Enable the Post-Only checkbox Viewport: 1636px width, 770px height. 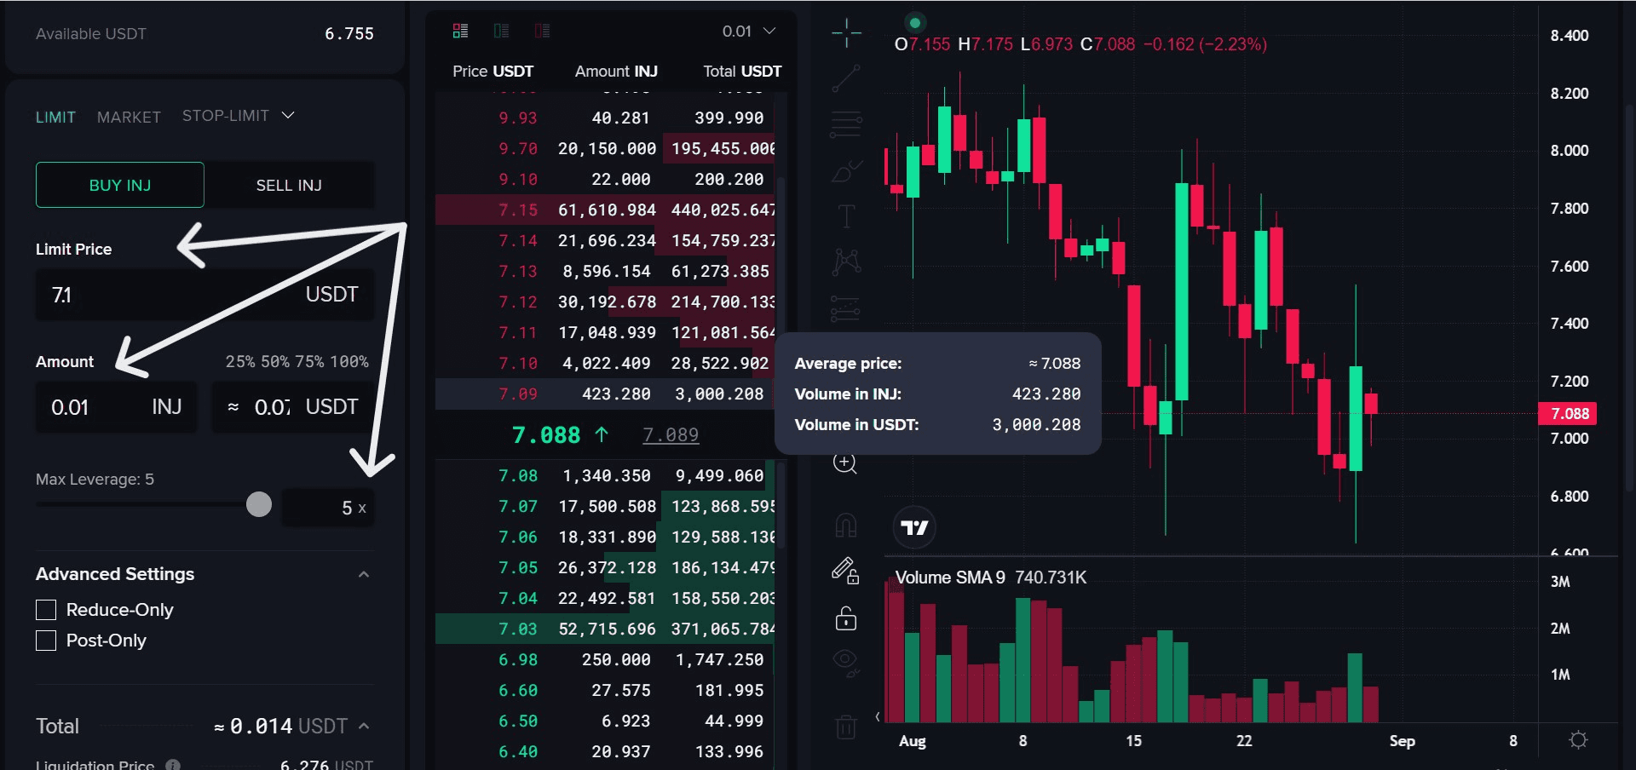pos(46,641)
